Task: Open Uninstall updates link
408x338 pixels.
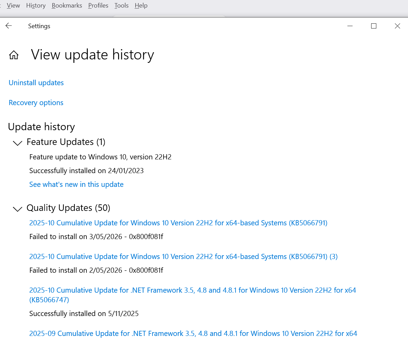Action: [36, 82]
